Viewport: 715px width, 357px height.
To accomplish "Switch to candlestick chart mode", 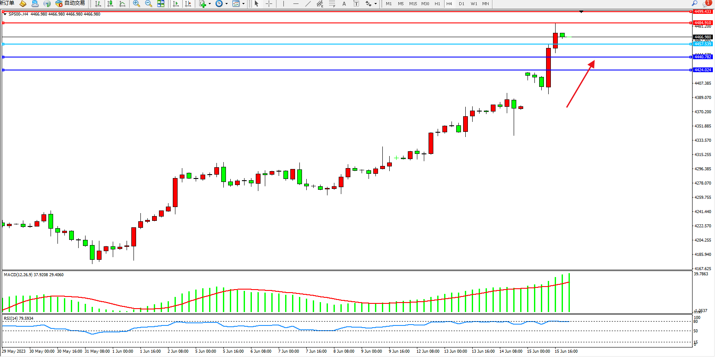I will pyautogui.click(x=110, y=3).
